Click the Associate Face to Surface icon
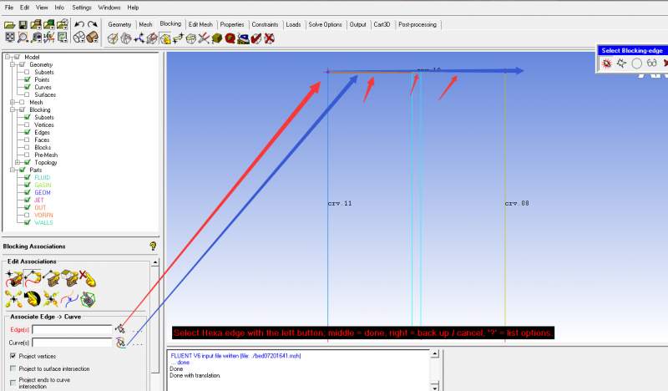 pos(69,279)
